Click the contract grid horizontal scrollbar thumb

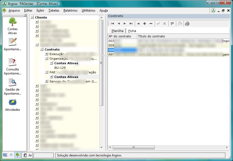[x=134, y=147]
